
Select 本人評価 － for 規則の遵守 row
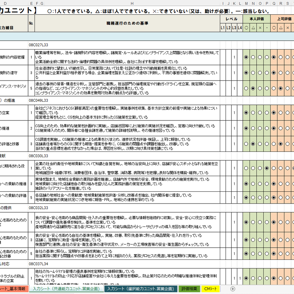click(267, 73)
